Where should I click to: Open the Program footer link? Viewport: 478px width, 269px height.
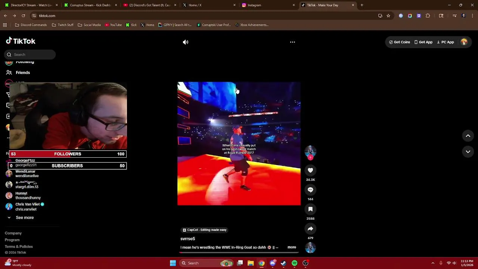(x=12, y=240)
